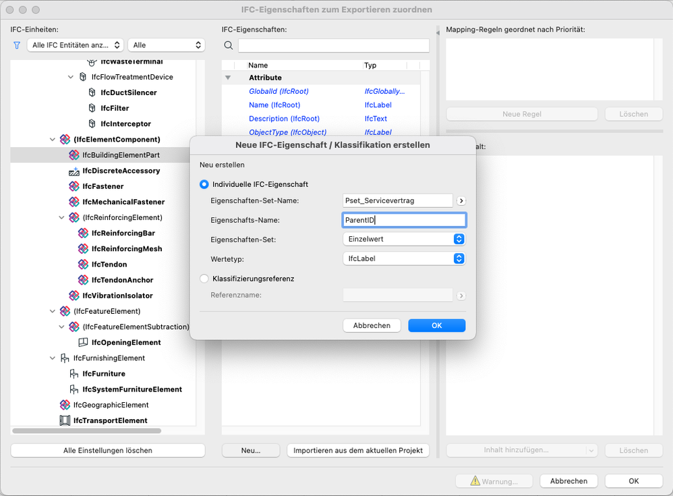Click the IfcText type cell
673x496 pixels.
[376, 119]
